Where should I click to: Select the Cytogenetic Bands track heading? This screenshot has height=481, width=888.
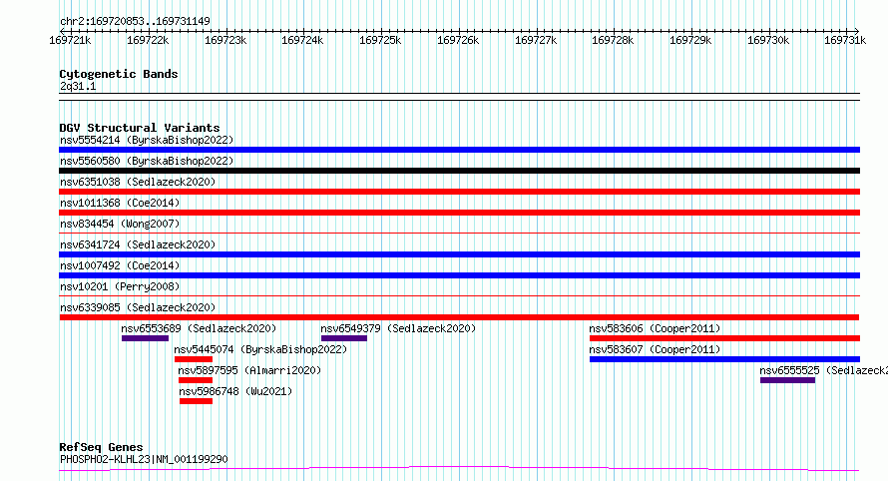(119, 74)
